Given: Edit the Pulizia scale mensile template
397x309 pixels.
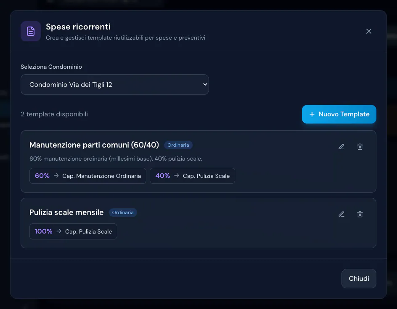Looking at the screenshot, I should point(341,214).
